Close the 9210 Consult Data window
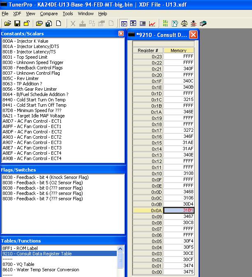The height and width of the screenshot is (277, 252). [x=193, y=34]
